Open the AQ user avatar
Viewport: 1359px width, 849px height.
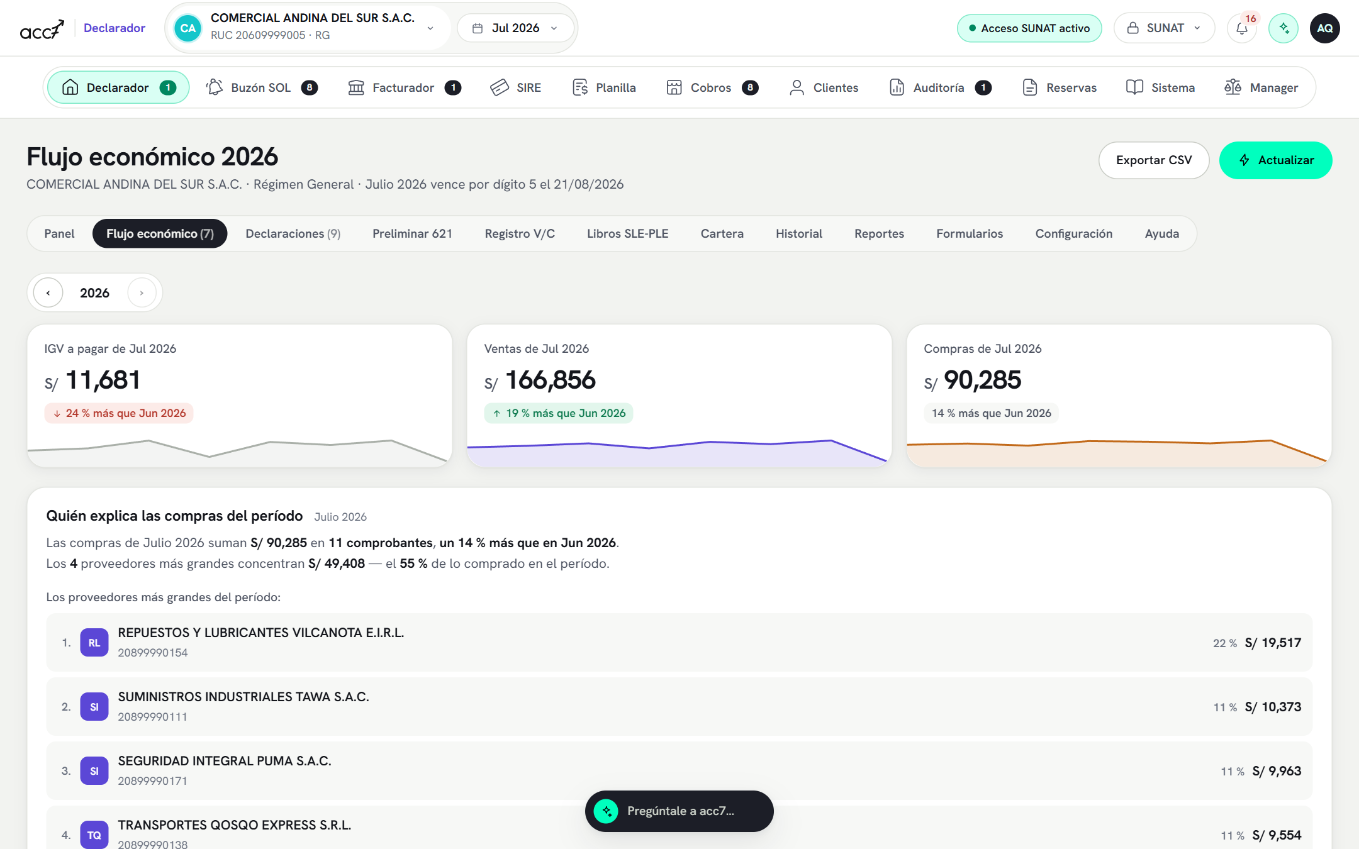pyautogui.click(x=1325, y=28)
